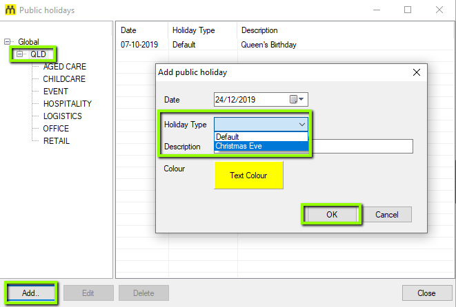Click the Close button of Public holidays
Screen dimensions: 456x307
(426, 293)
